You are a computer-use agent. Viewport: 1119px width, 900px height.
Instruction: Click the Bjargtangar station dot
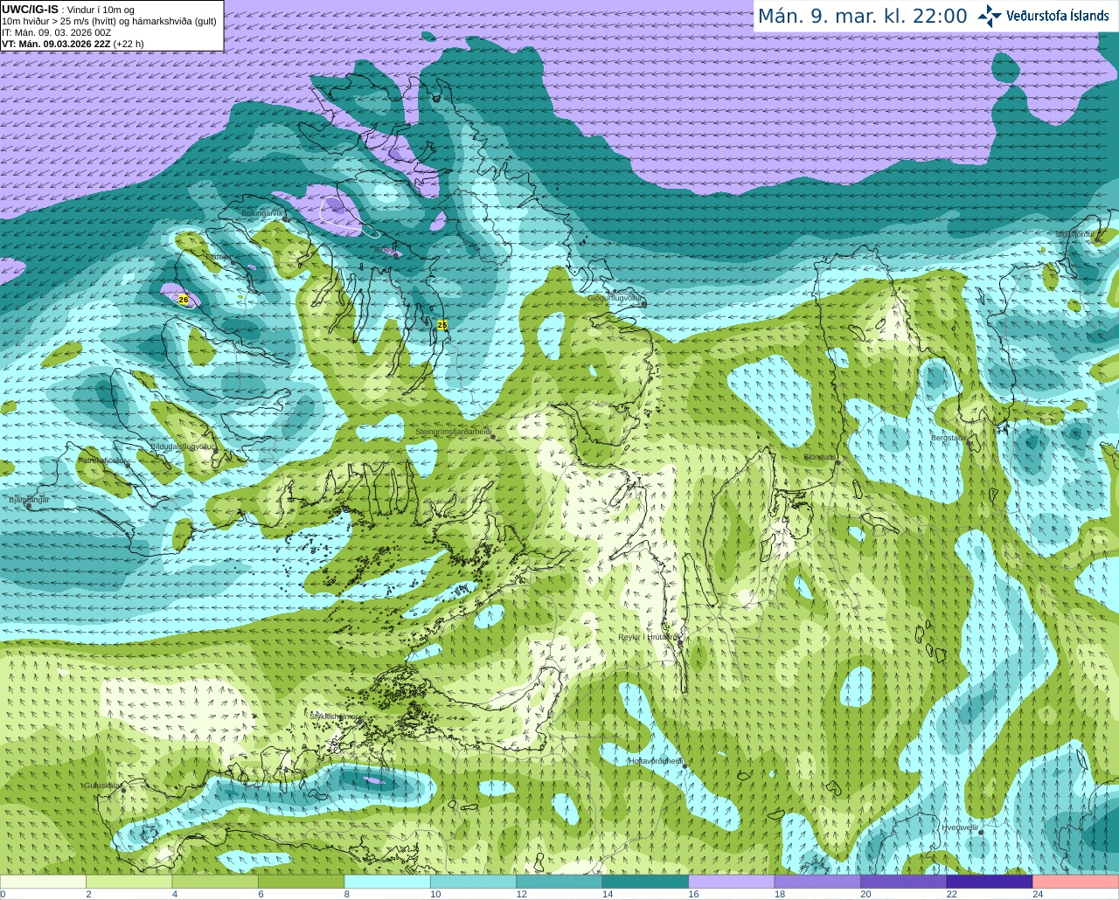point(31,505)
